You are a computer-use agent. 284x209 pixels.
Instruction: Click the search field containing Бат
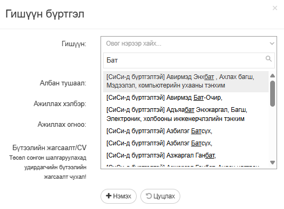tap(189, 60)
